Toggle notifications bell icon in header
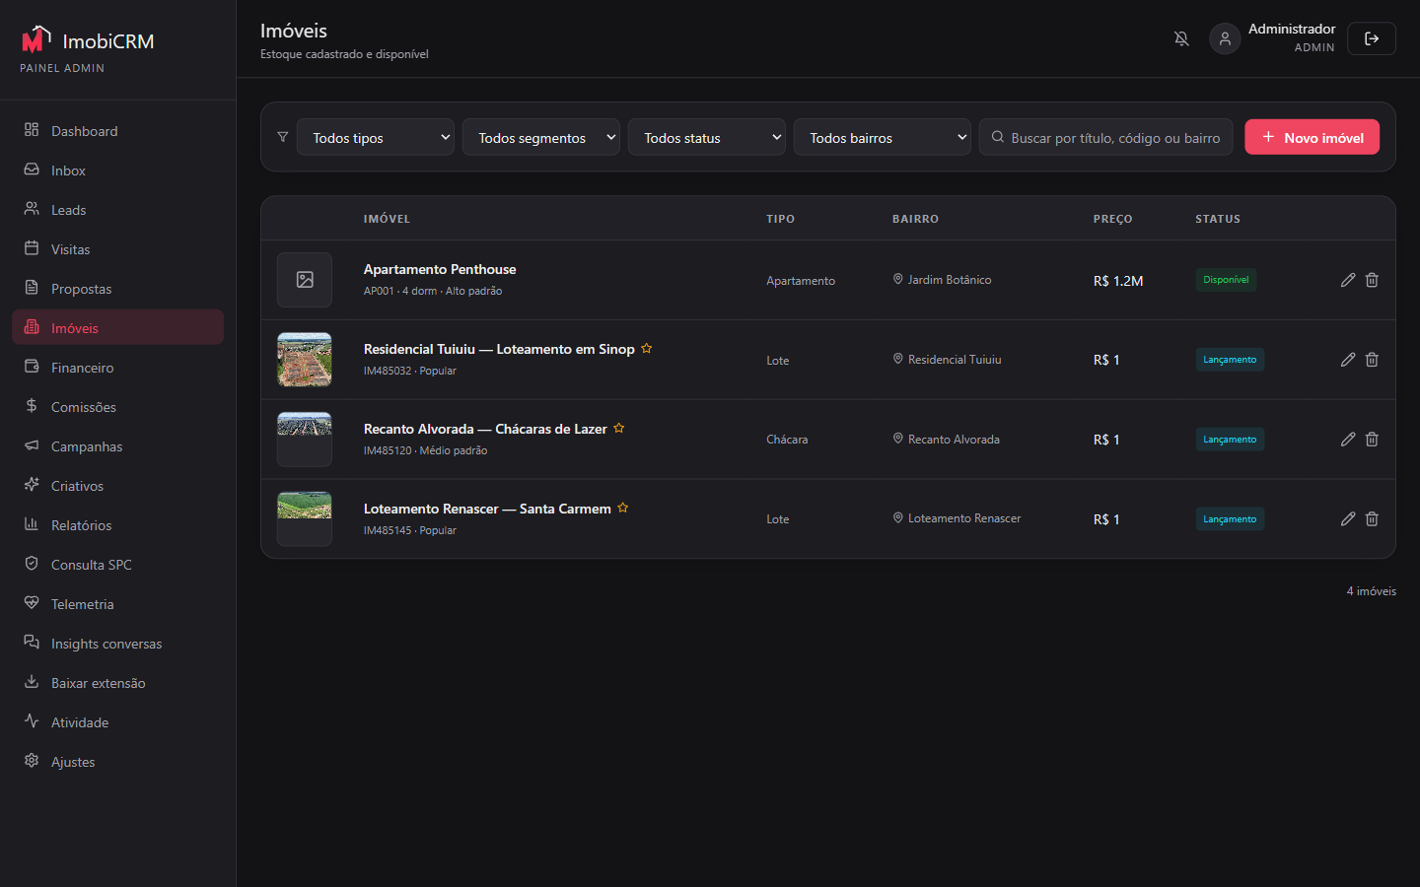Image resolution: width=1420 pixels, height=887 pixels. coord(1181,38)
